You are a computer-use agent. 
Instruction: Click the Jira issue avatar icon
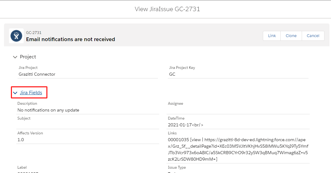click(x=16, y=36)
